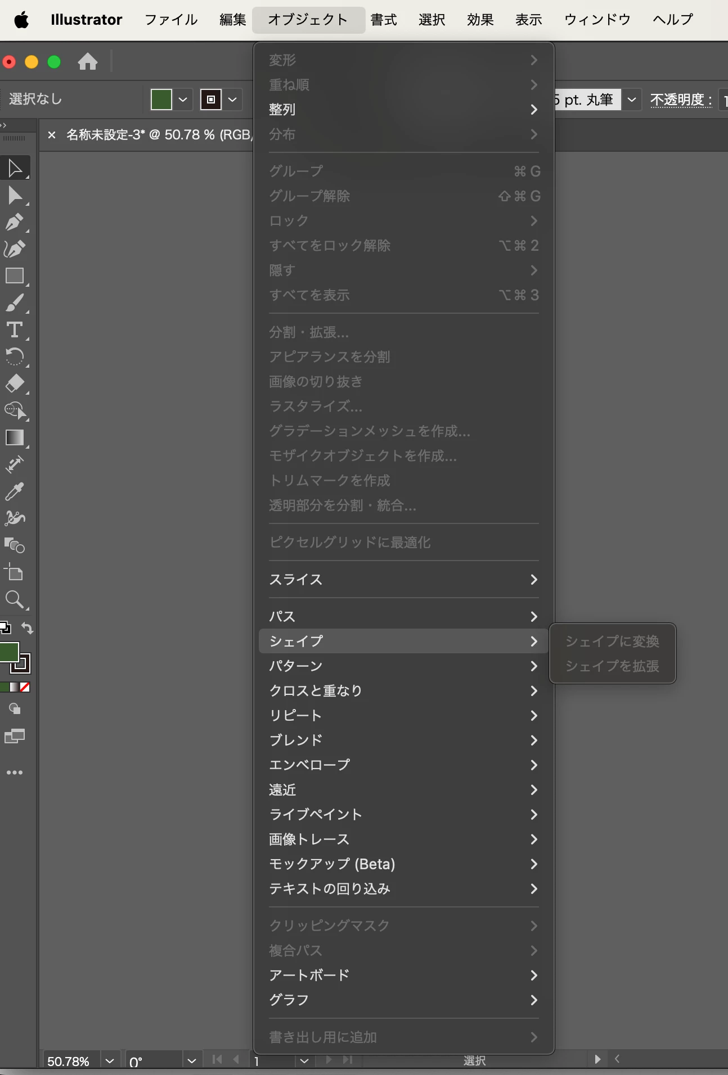The height and width of the screenshot is (1075, 728).
Task: Expand 整列 submenu
Action: 403,110
